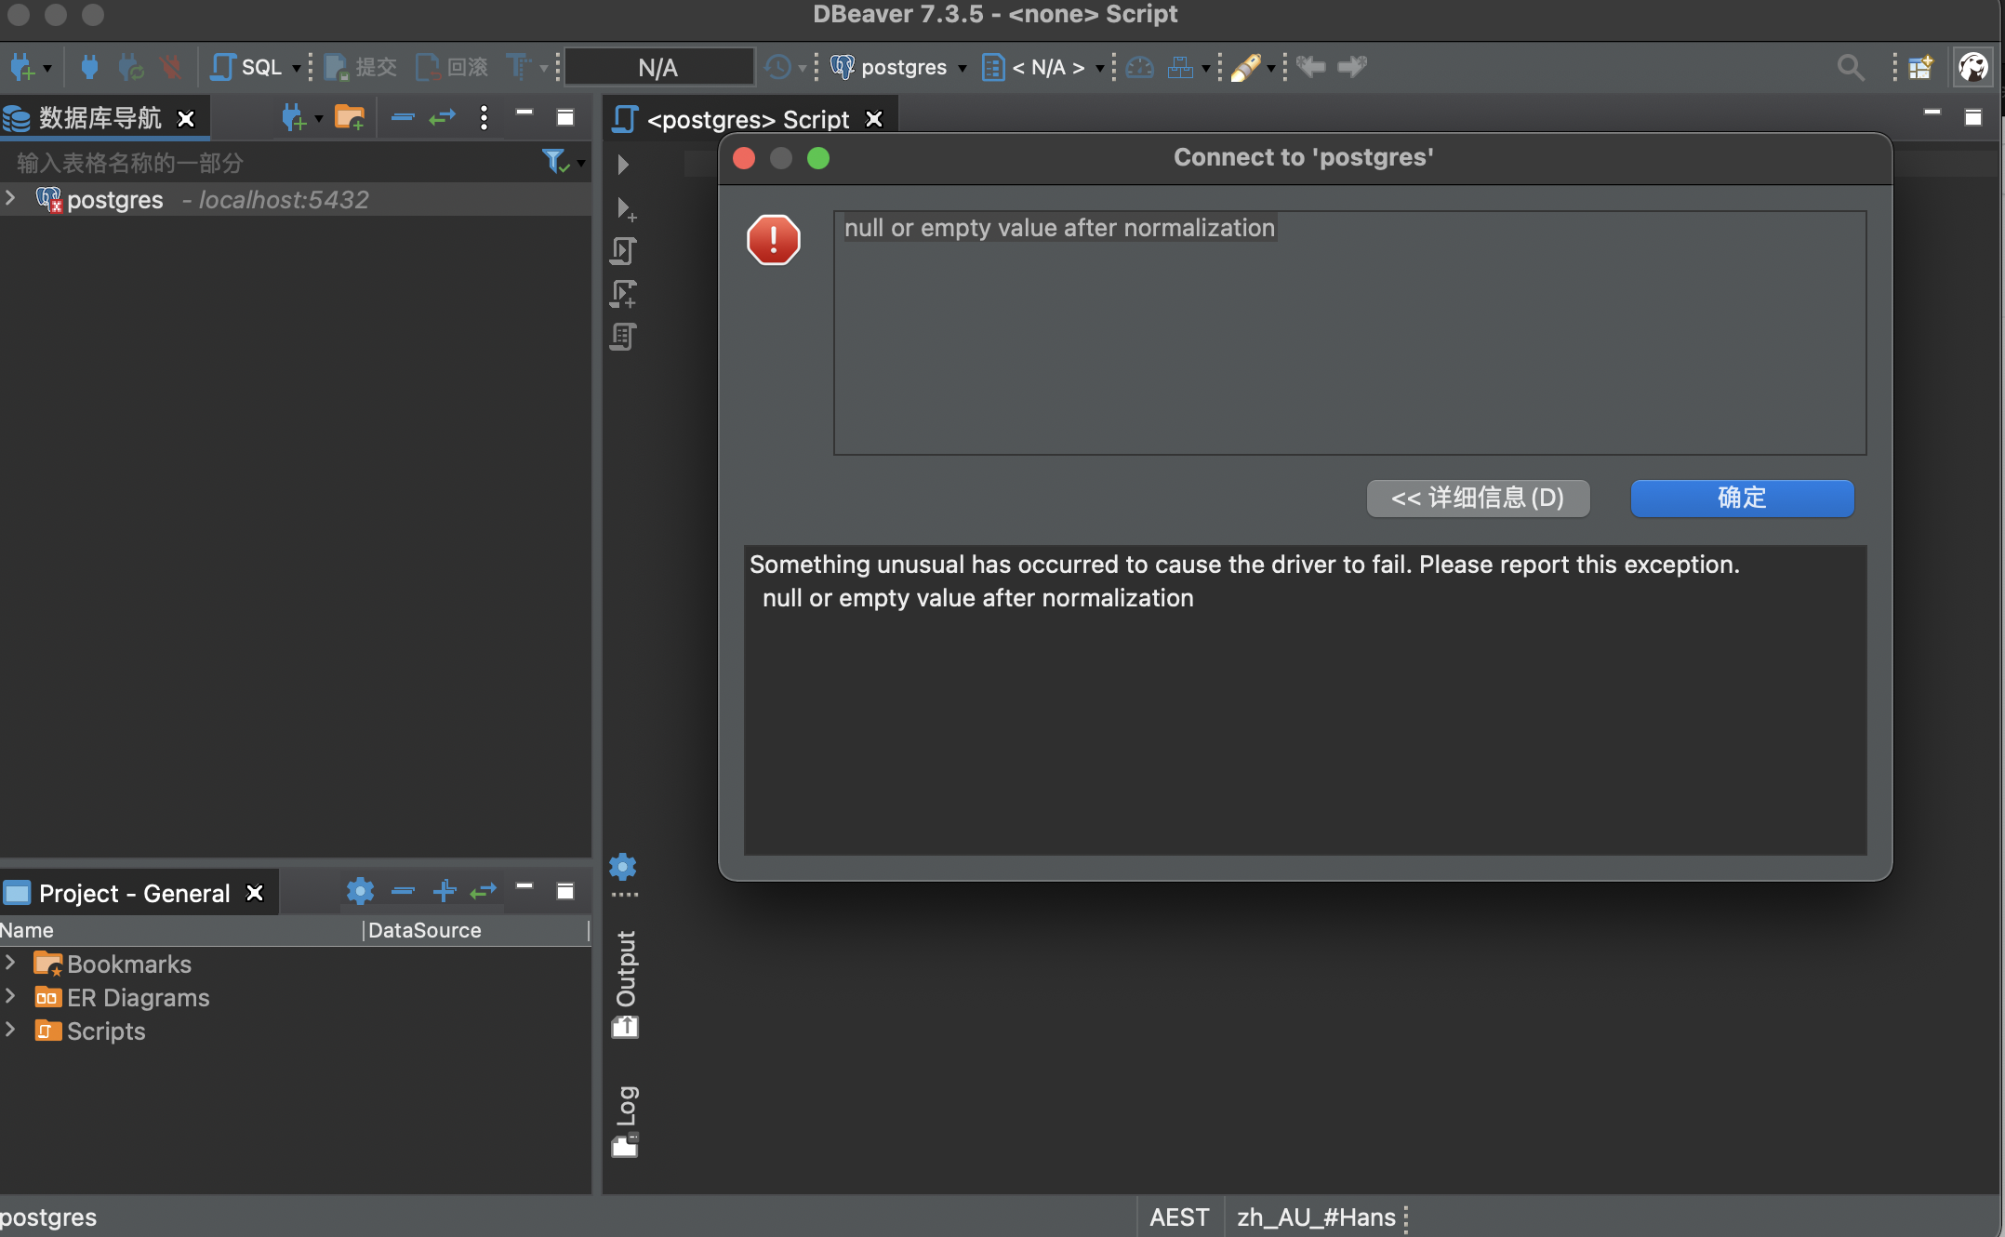This screenshot has width=2005, height=1237.
Task: Click the disconnect red plug icon
Action: click(x=170, y=67)
